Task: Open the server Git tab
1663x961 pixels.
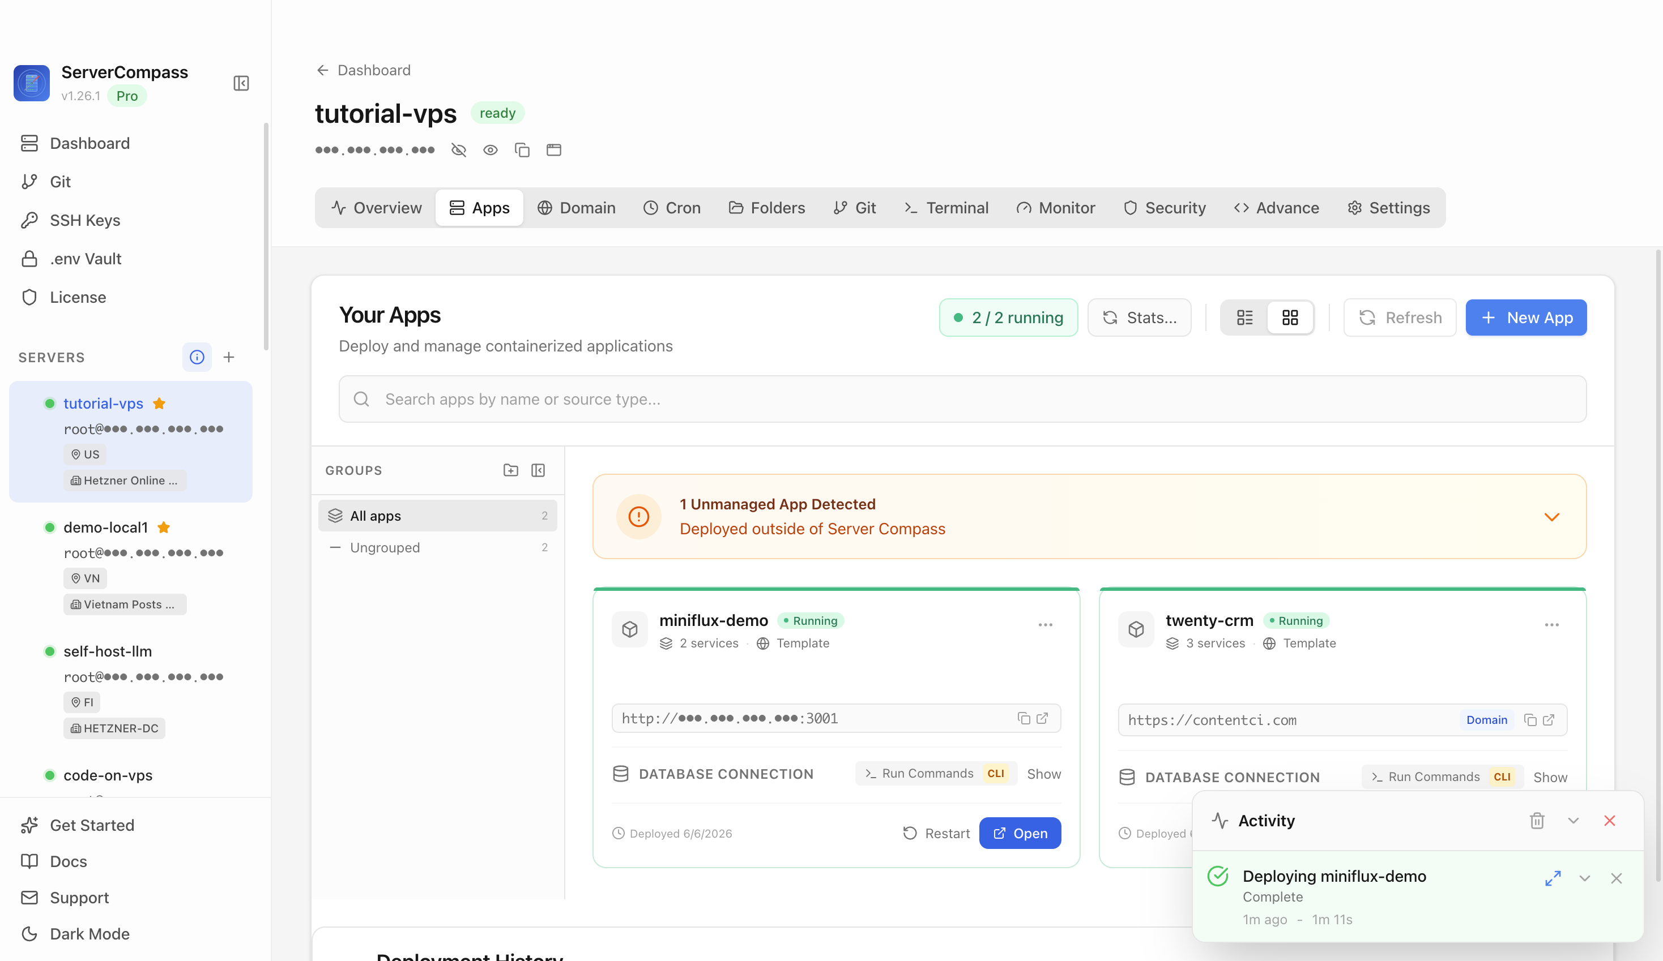Action: pyautogui.click(x=855, y=208)
